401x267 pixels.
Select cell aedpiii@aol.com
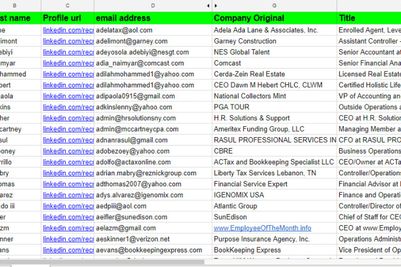(x=153, y=206)
